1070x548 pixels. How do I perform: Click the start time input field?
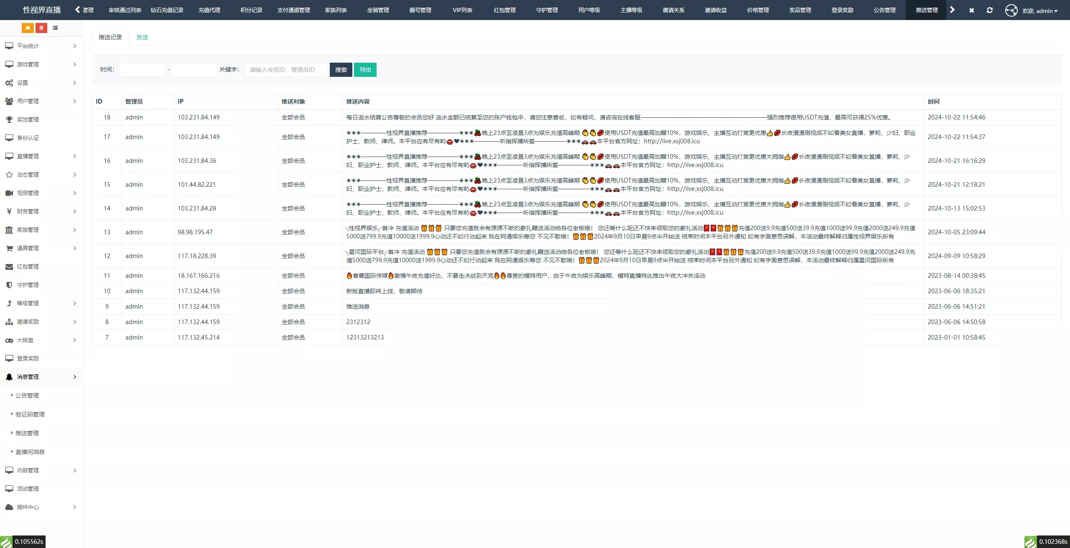(x=142, y=70)
